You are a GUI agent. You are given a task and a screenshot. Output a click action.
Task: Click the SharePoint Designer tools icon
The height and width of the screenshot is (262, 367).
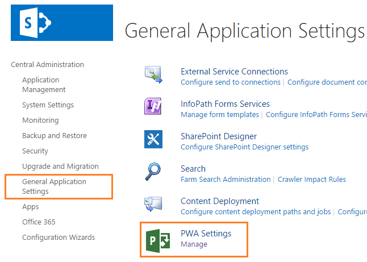click(153, 139)
